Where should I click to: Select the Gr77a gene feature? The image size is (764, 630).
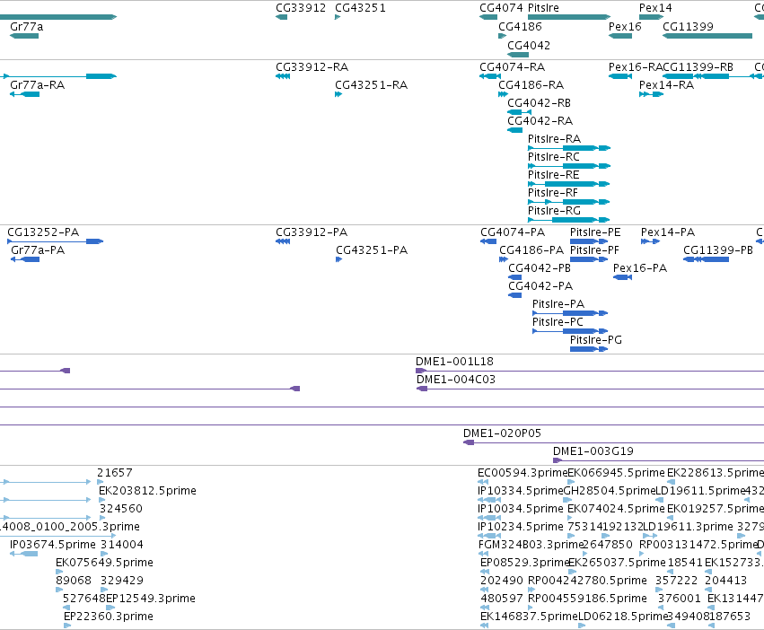[x=24, y=36]
